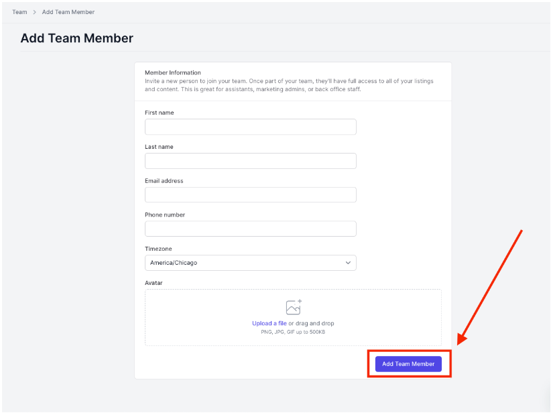This screenshot has height=413, width=551.
Task: Click the breadcrumb chevron separator after Team
Action: (x=34, y=12)
